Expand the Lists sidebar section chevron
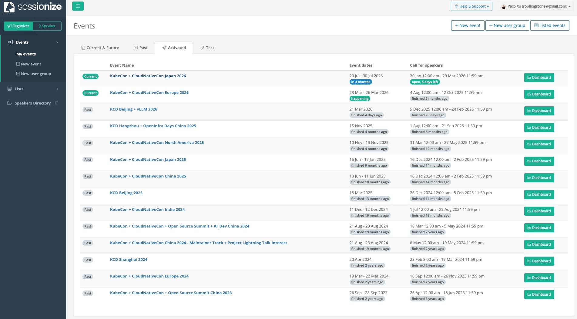Viewport: 577px width, 319px height. [57, 89]
